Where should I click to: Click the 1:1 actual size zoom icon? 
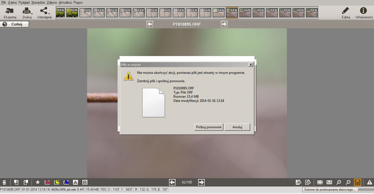(x=329, y=182)
